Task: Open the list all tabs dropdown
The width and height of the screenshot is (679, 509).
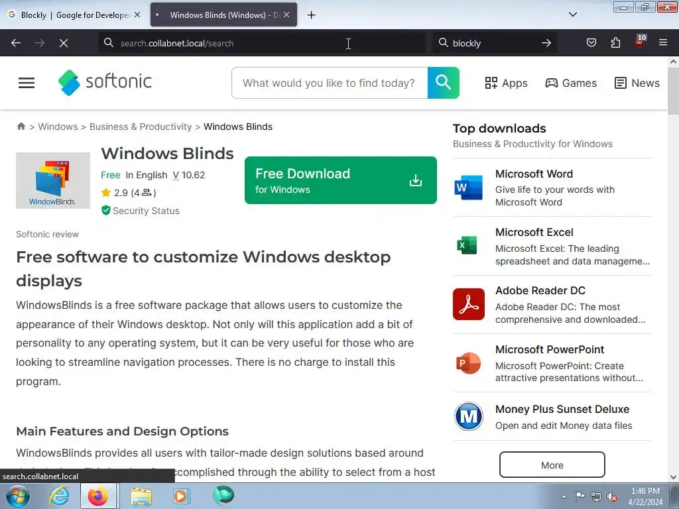Action: click(x=572, y=15)
